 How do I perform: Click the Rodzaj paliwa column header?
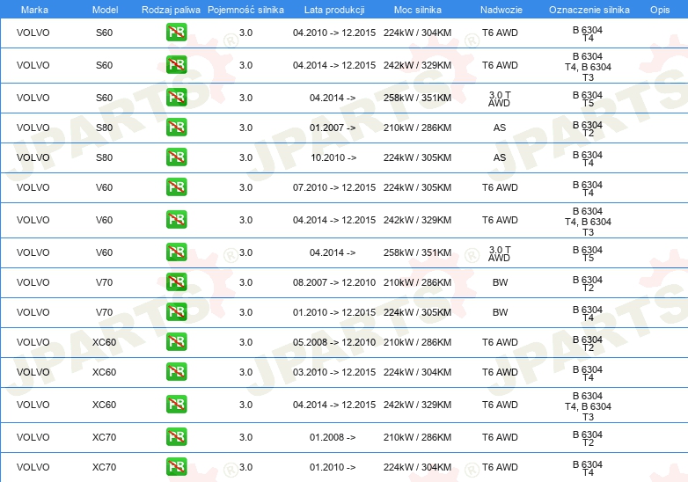[x=171, y=10]
